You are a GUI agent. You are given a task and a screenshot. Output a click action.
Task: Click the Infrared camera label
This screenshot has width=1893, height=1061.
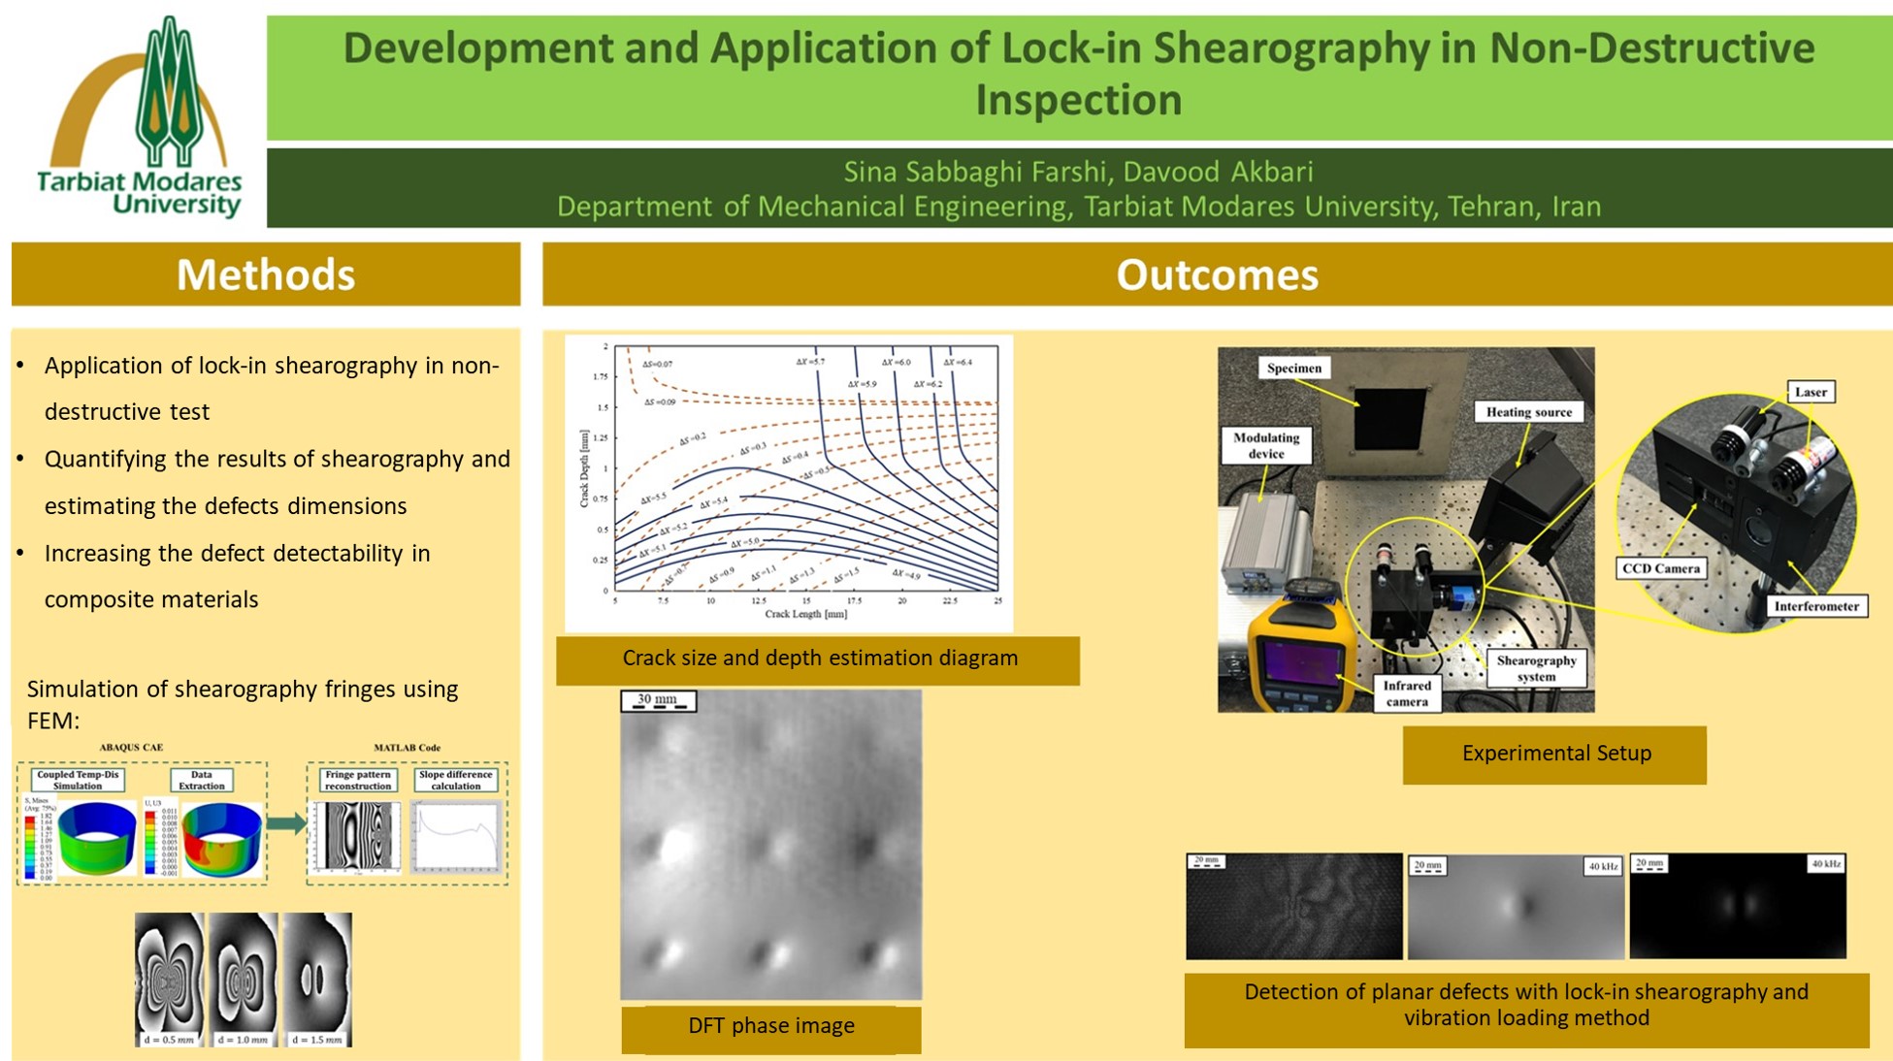pos(1407,692)
